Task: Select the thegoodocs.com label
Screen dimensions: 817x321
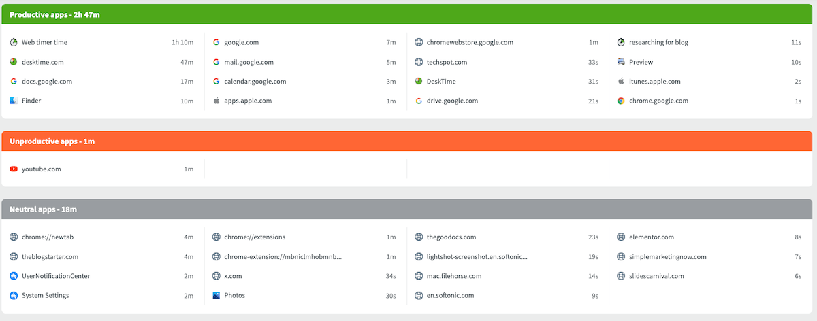Action: 451,237
